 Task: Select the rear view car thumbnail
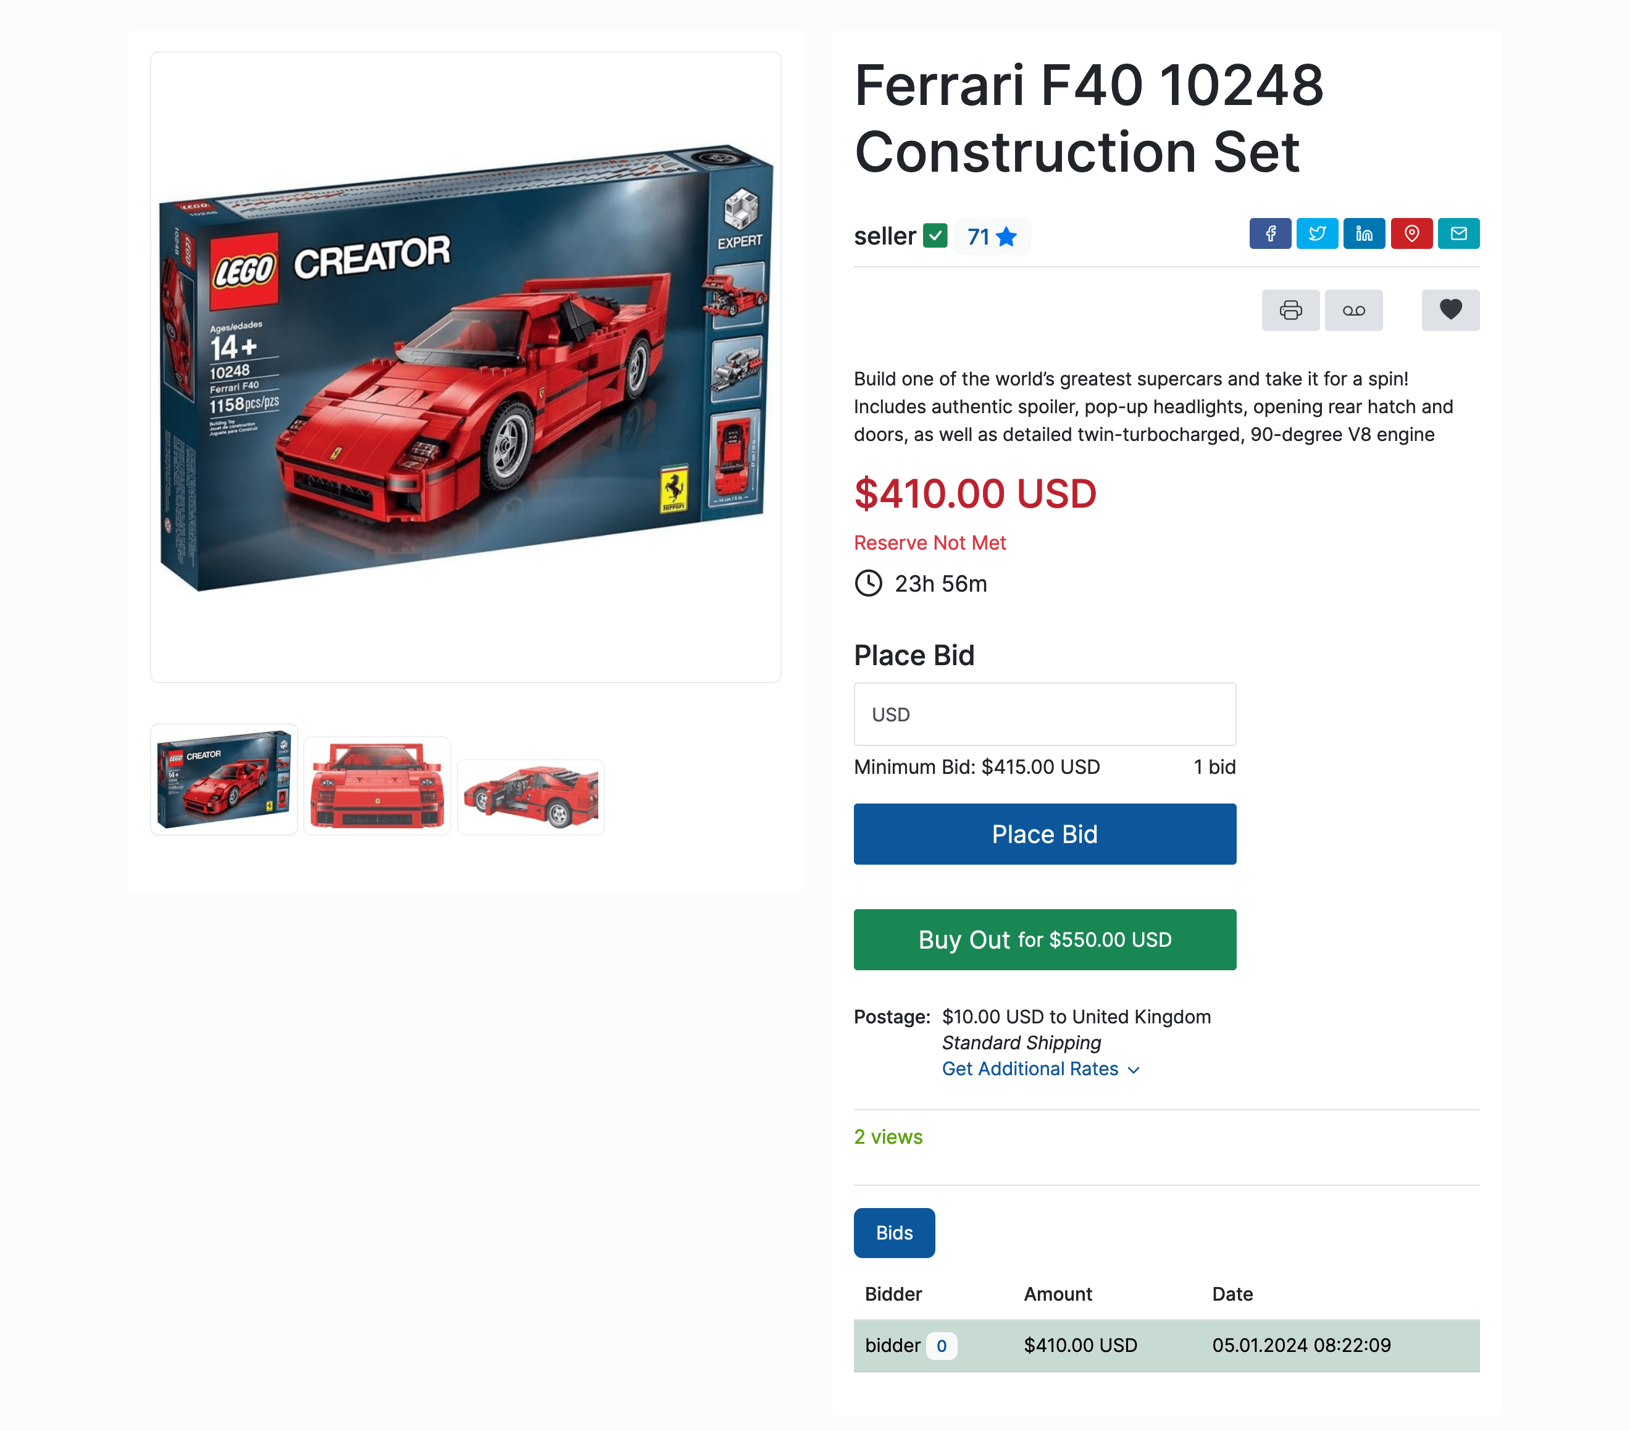pos(377,786)
